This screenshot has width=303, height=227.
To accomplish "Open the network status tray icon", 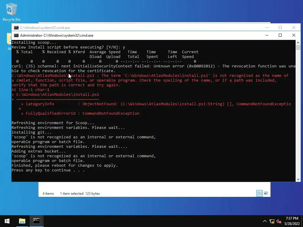I will (x=272, y=221).
